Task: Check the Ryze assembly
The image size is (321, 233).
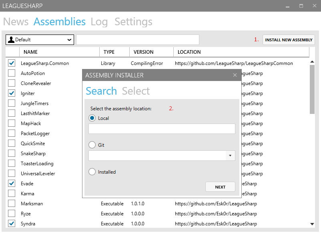Action: pos(12,213)
